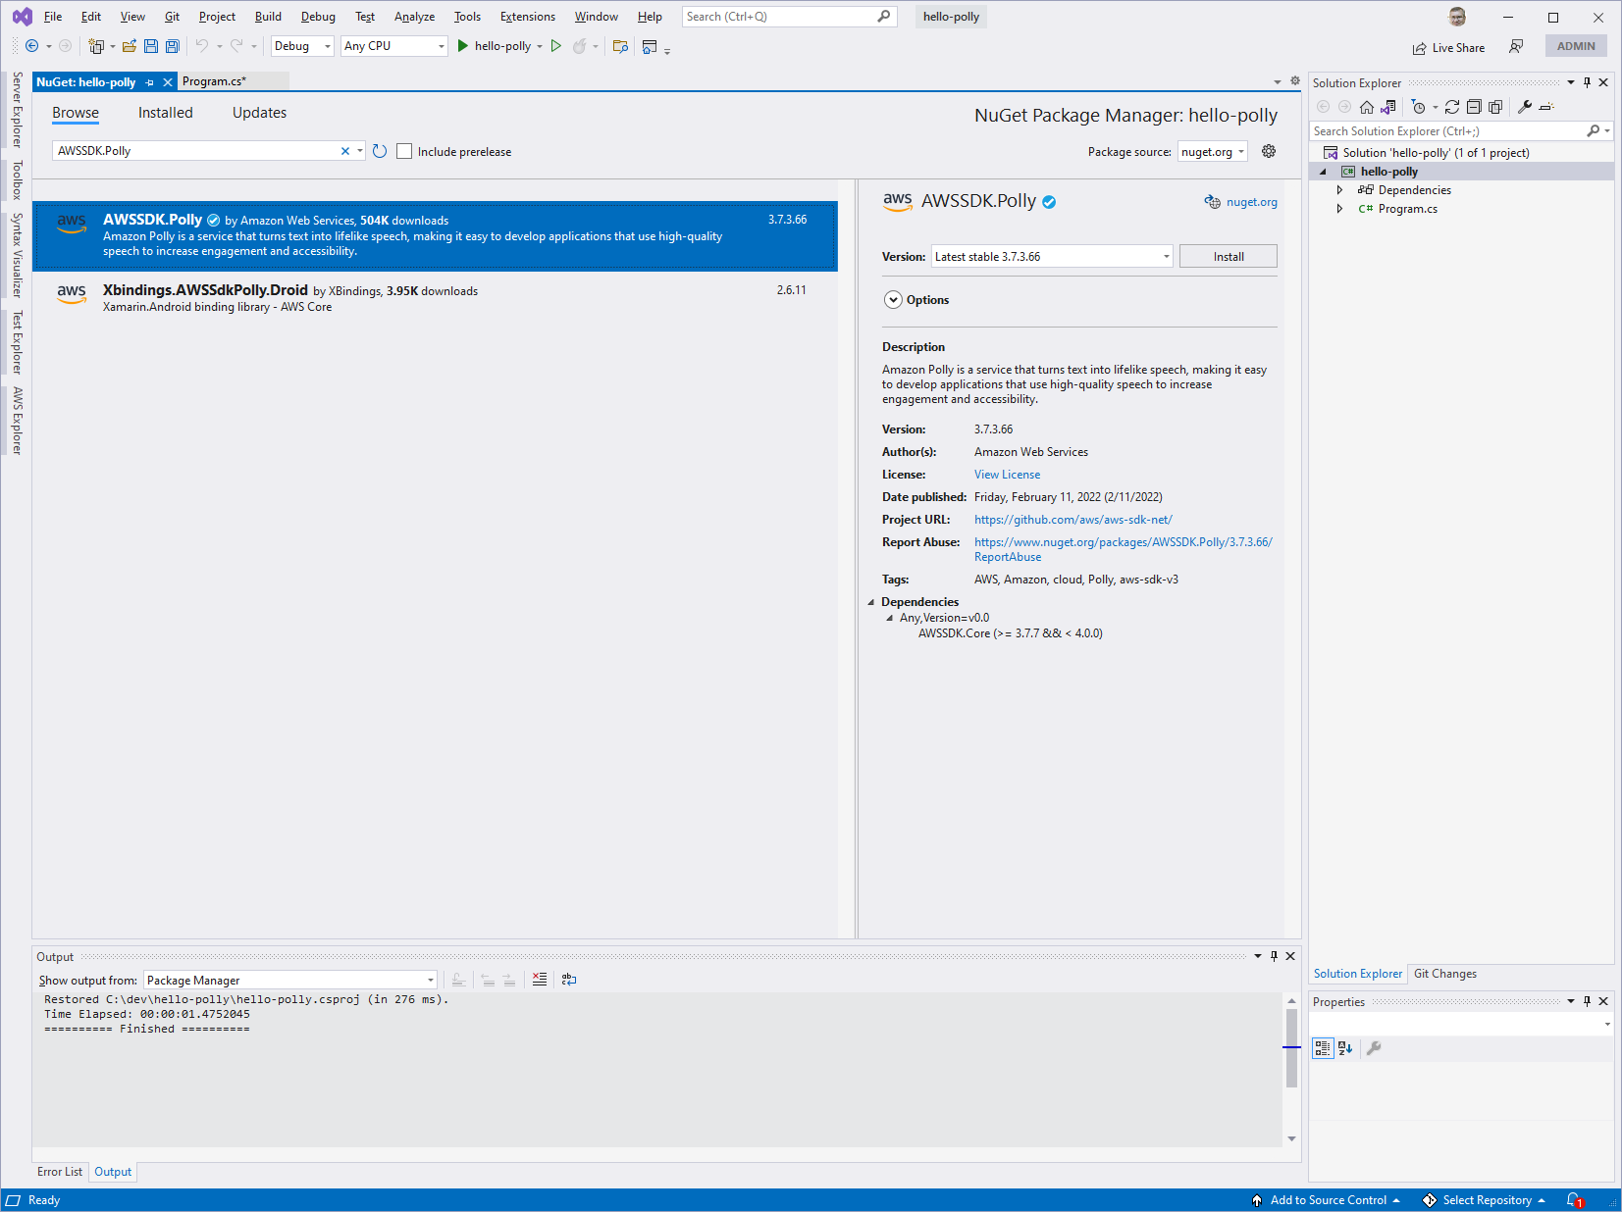Clear all output with Clear All icon
The height and width of the screenshot is (1212, 1622).
click(x=540, y=980)
